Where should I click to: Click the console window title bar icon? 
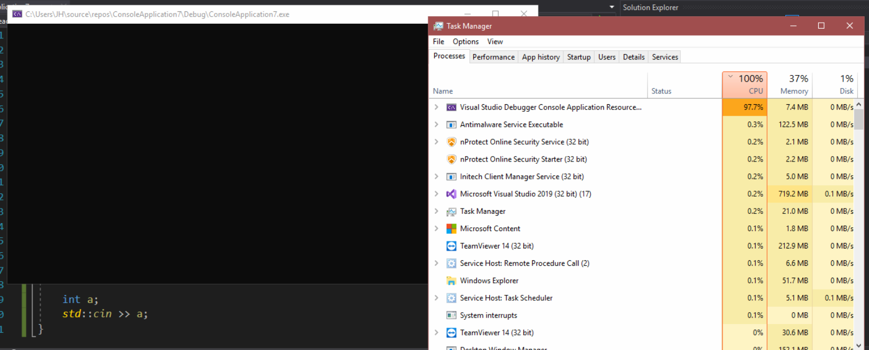tap(17, 14)
